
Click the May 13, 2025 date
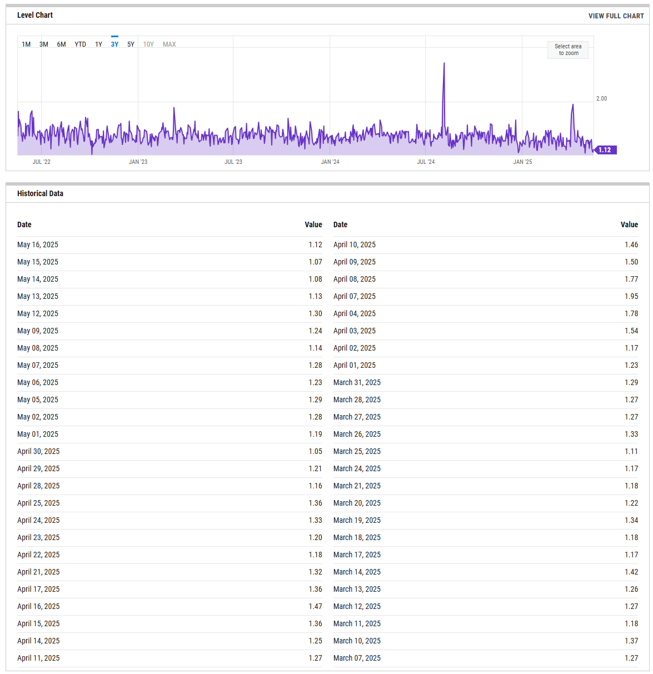38,297
